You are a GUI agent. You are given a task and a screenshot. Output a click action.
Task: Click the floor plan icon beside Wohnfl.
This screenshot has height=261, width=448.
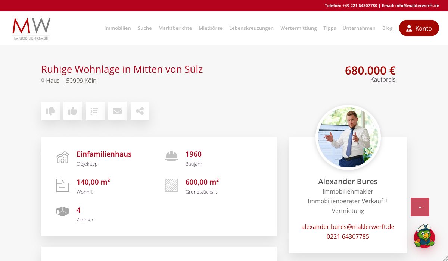62,185
